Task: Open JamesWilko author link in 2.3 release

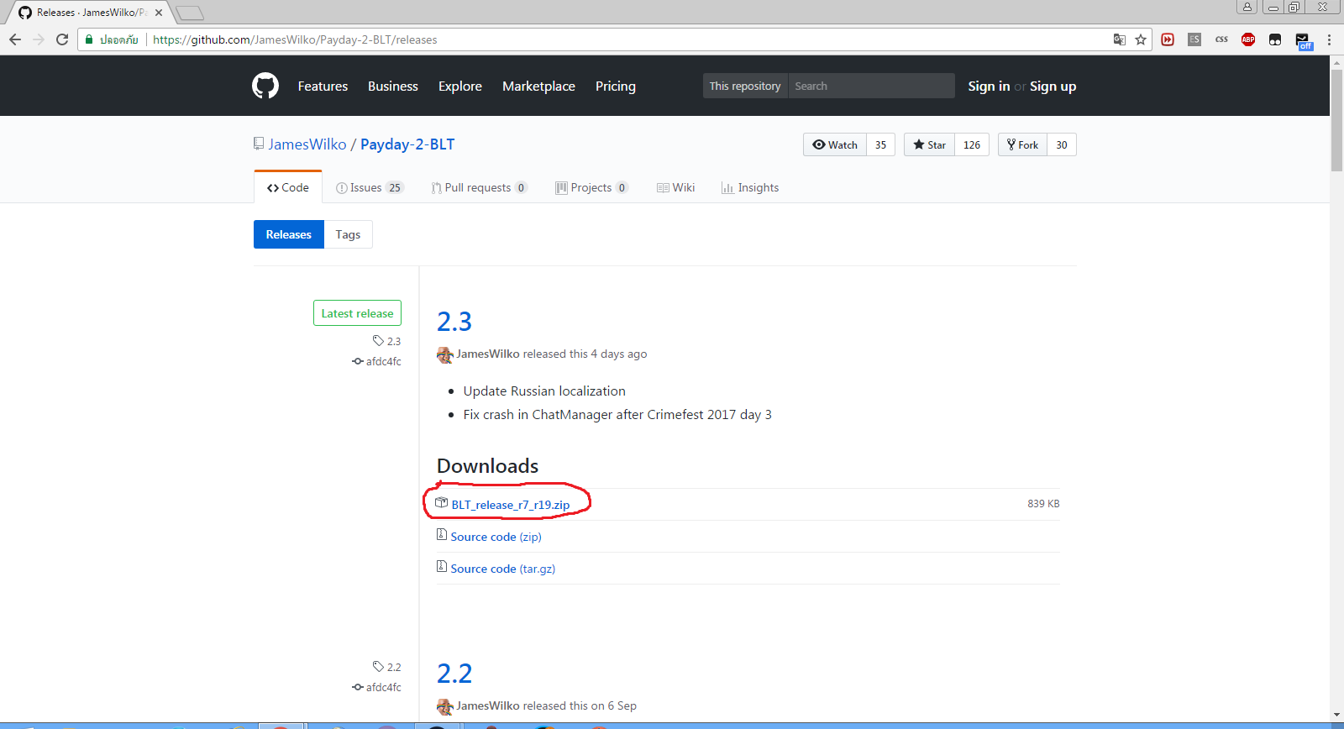Action: coord(488,354)
